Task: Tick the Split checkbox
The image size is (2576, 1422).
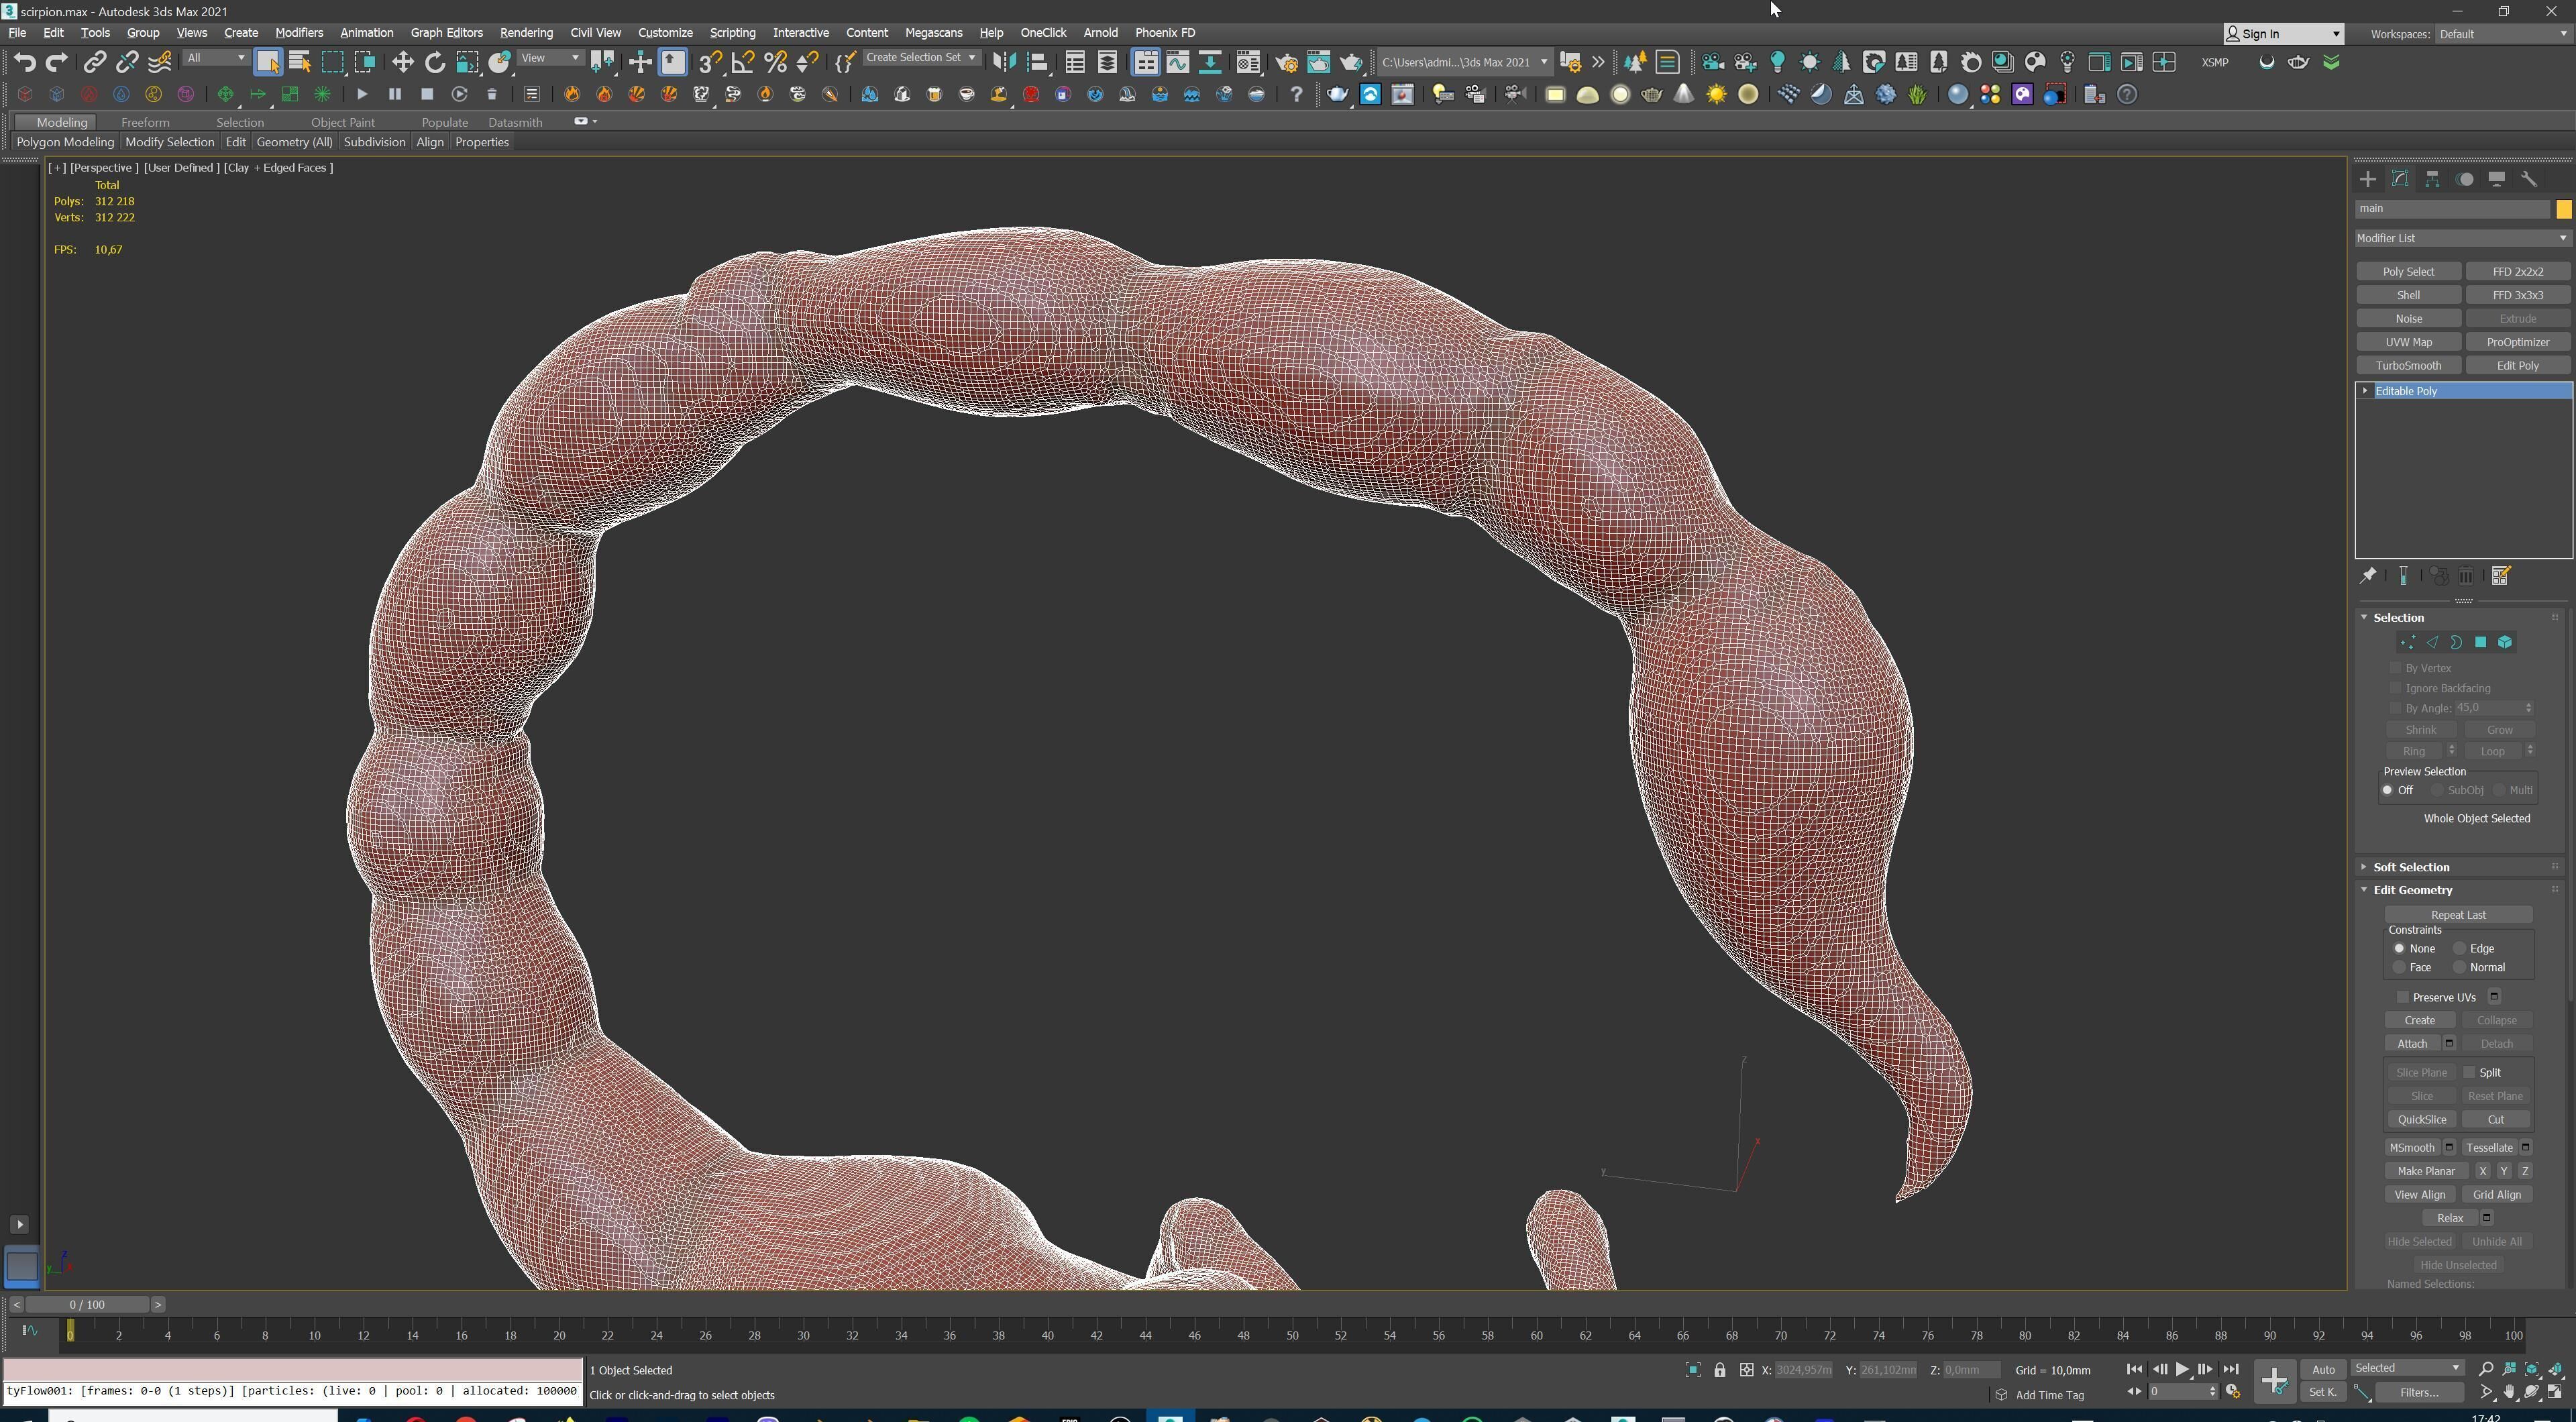Action: point(2469,1072)
